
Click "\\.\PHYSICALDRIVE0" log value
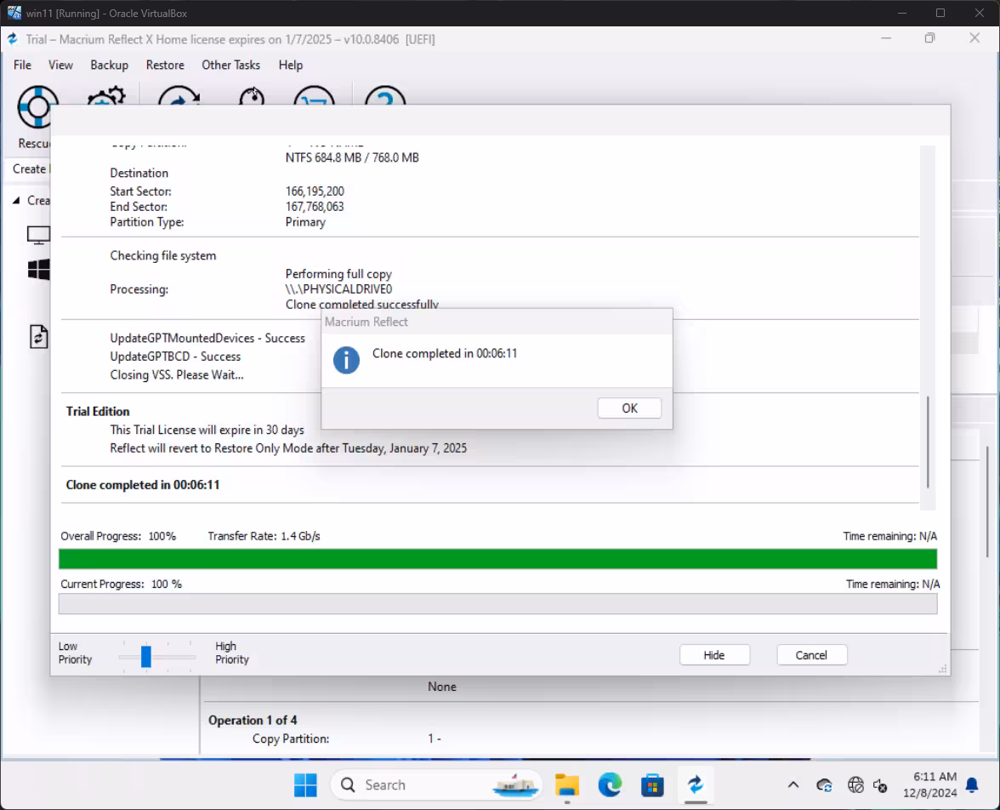[338, 289]
